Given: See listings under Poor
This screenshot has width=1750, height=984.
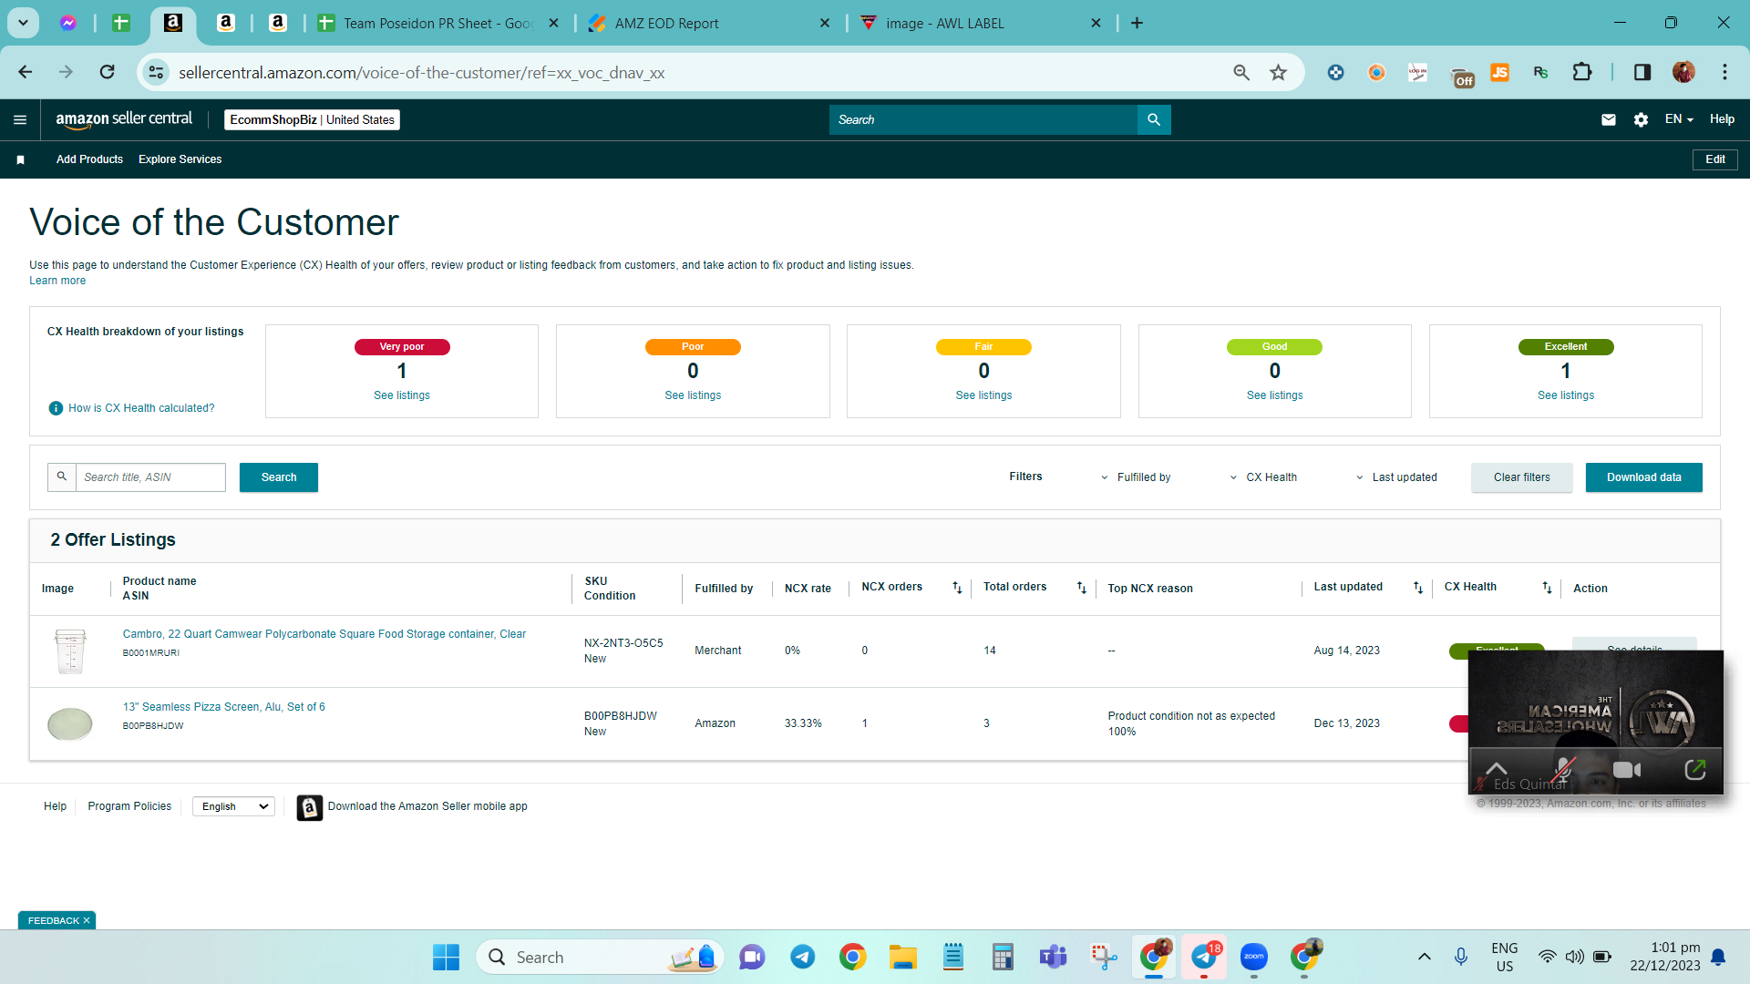Looking at the screenshot, I should (x=693, y=395).
